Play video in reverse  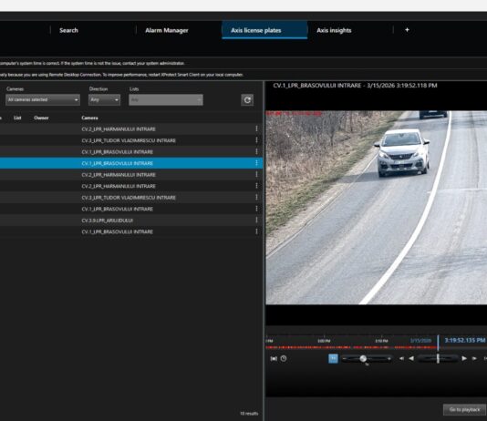click(411, 359)
